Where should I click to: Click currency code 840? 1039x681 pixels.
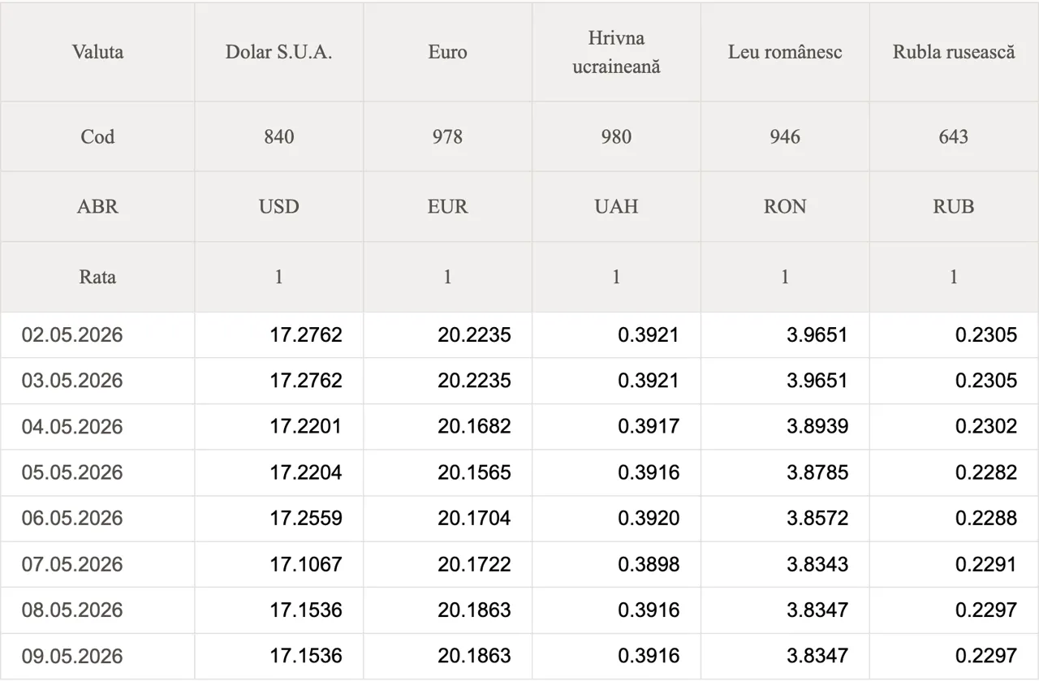click(278, 136)
